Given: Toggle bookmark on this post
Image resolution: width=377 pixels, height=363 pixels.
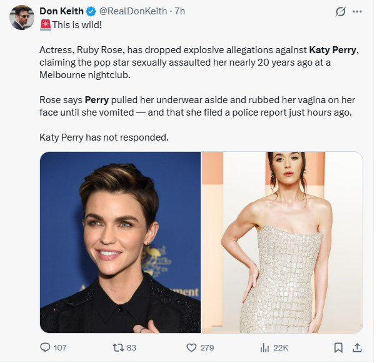Looking at the screenshot, I should coord(338,347).
